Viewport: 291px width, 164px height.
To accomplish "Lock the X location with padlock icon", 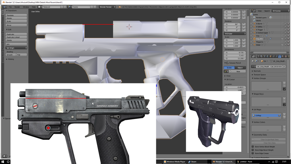I will pyautogui.click(x=244, y=12).
